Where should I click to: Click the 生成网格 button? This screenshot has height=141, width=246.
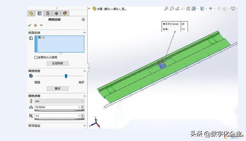58,63
